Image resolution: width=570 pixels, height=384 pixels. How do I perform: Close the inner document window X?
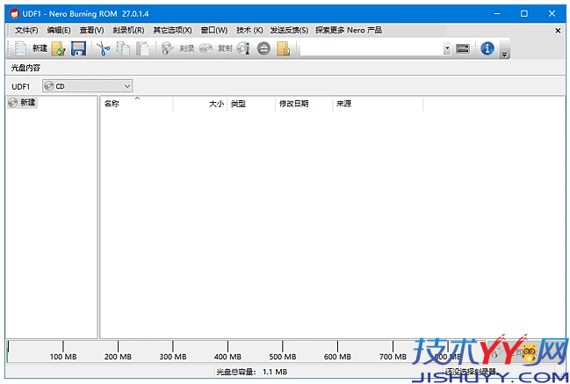coord(558,31)
